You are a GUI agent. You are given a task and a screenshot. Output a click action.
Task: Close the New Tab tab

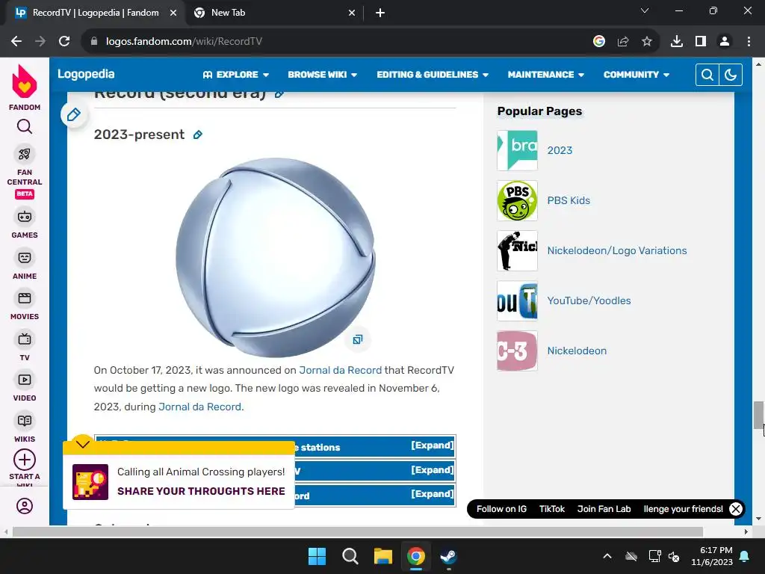click(x=352, y=13)
